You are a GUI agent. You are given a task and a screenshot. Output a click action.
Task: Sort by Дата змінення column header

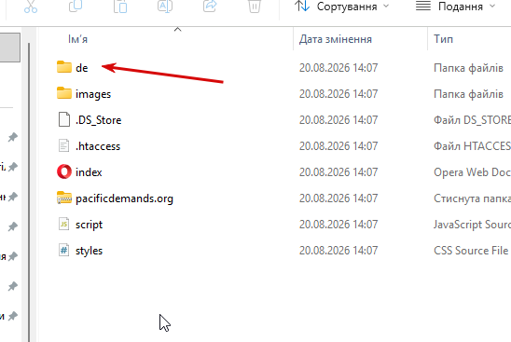[336, 39]
